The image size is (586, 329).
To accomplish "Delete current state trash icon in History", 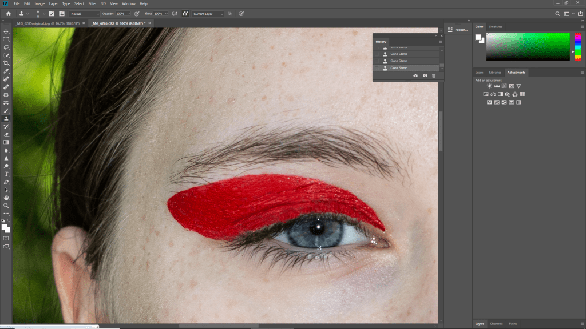I will point(434,75).
